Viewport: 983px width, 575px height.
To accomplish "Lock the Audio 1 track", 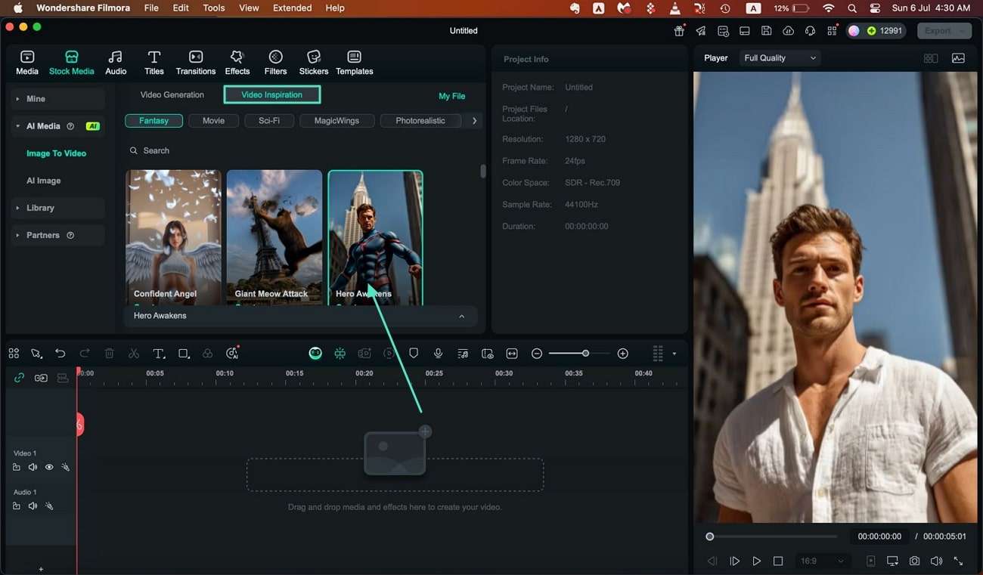I will 17,506.
